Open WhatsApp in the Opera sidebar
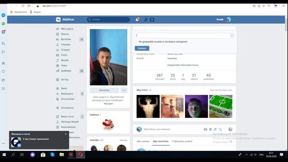288x162 pixels. point(3,24)
